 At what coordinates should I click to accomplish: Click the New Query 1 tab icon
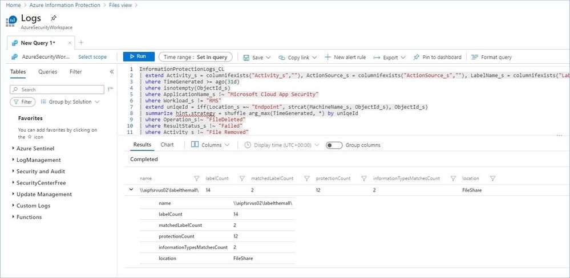click(15, 43)
